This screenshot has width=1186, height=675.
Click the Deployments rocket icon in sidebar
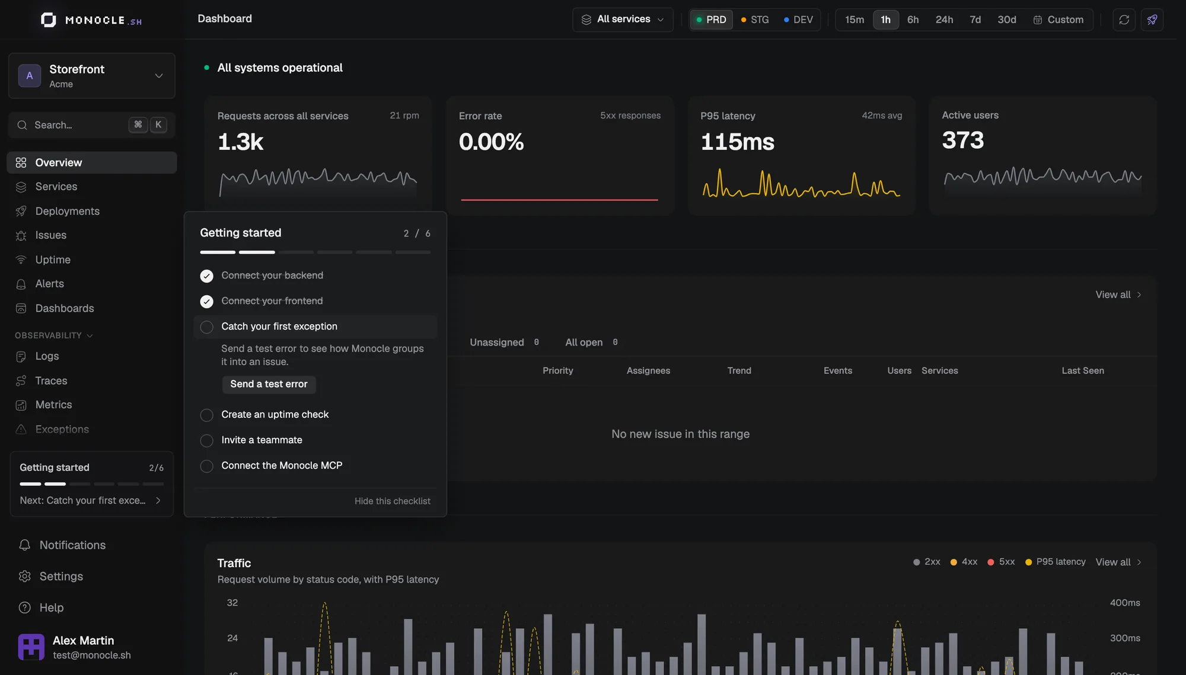point(21,212)
